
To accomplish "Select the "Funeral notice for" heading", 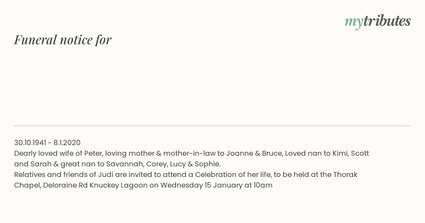I will (63, 40).
